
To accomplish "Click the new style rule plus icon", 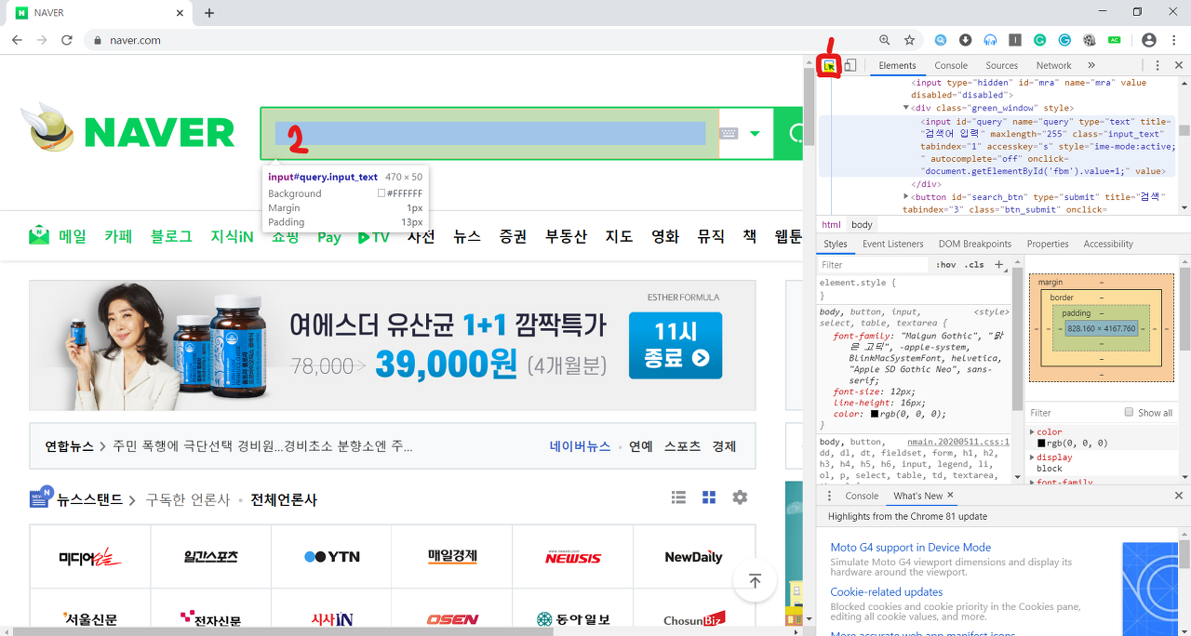I will 999,265.
